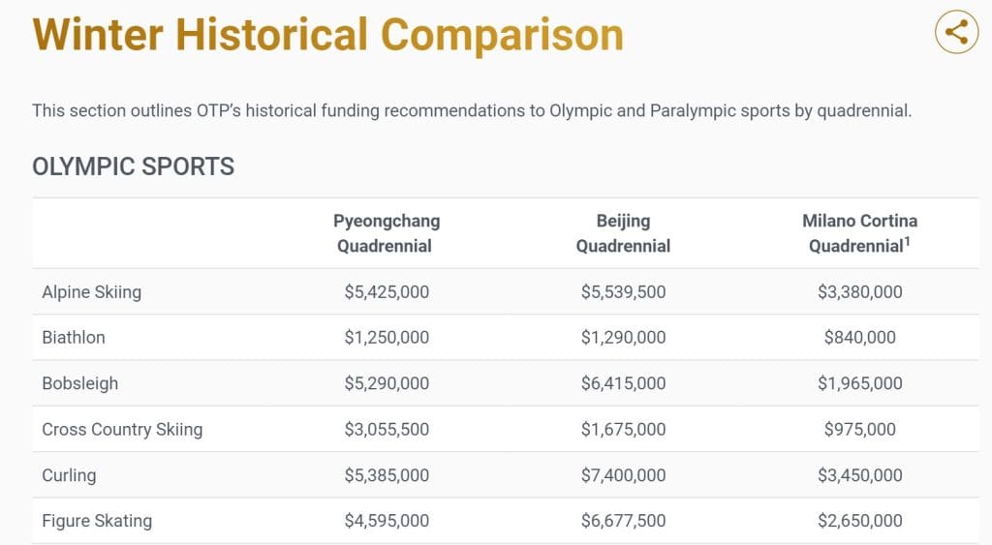
Task: Select the Cross Country Skiing row label
Action: coord(122,429)
